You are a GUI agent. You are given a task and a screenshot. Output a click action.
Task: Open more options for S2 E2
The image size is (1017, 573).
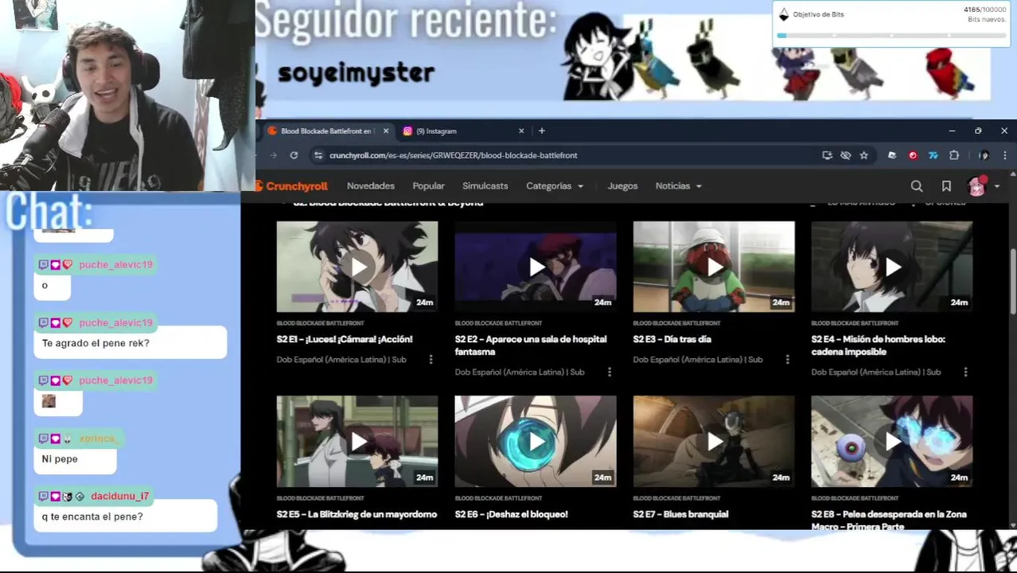[x=610, y=372]
